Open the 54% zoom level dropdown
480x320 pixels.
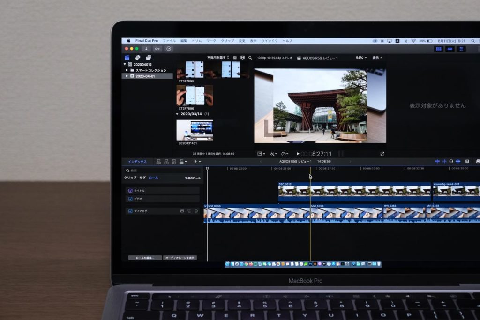tap(361, 58)
